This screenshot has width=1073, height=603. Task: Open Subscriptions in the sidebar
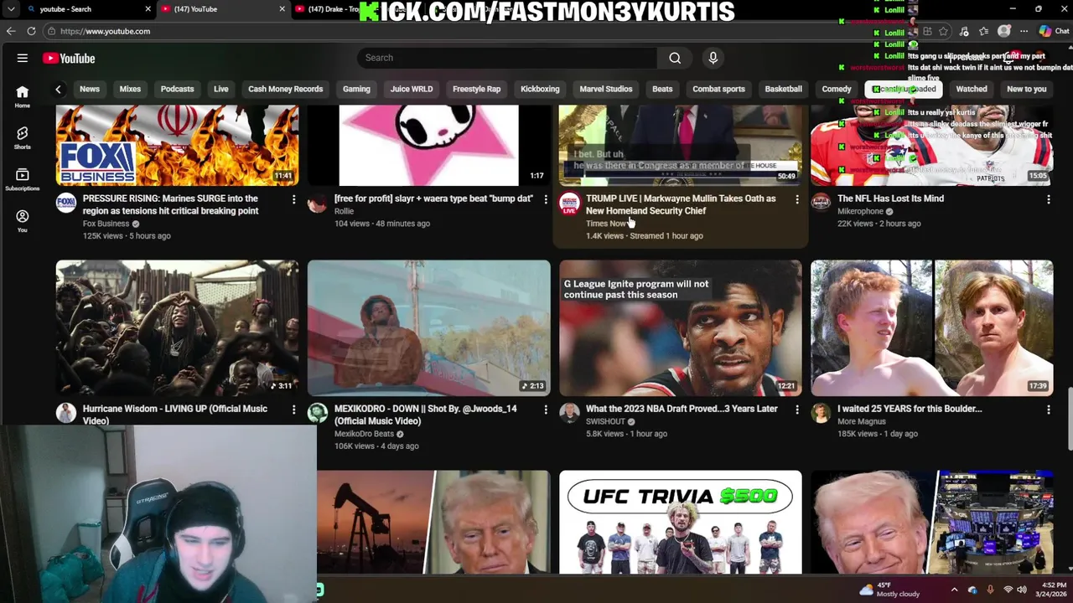(23, 180)
